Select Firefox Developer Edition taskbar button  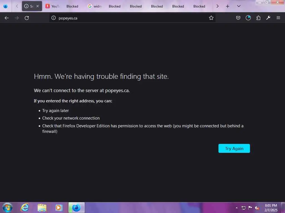[77, 207]
